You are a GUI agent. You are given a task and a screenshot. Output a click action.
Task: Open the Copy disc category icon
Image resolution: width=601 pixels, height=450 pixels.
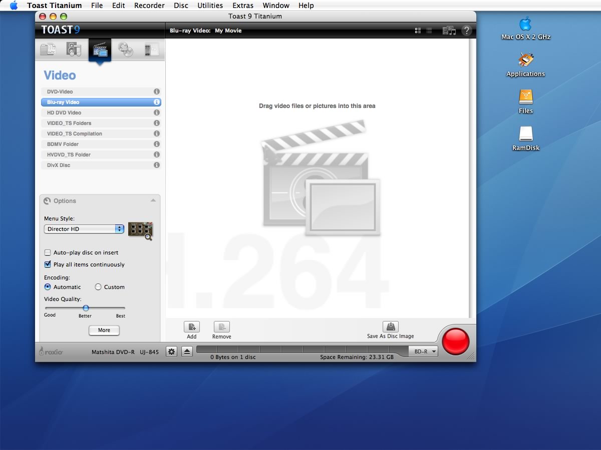(125, 49)
